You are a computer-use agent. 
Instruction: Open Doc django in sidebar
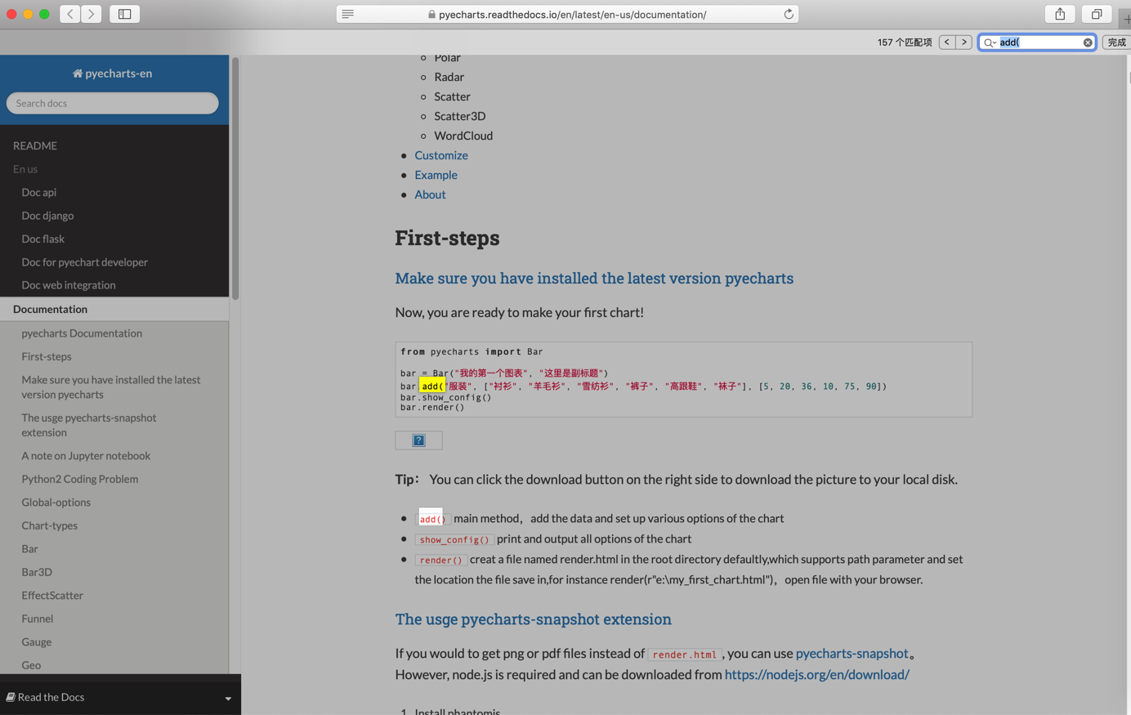click(47, 216)
